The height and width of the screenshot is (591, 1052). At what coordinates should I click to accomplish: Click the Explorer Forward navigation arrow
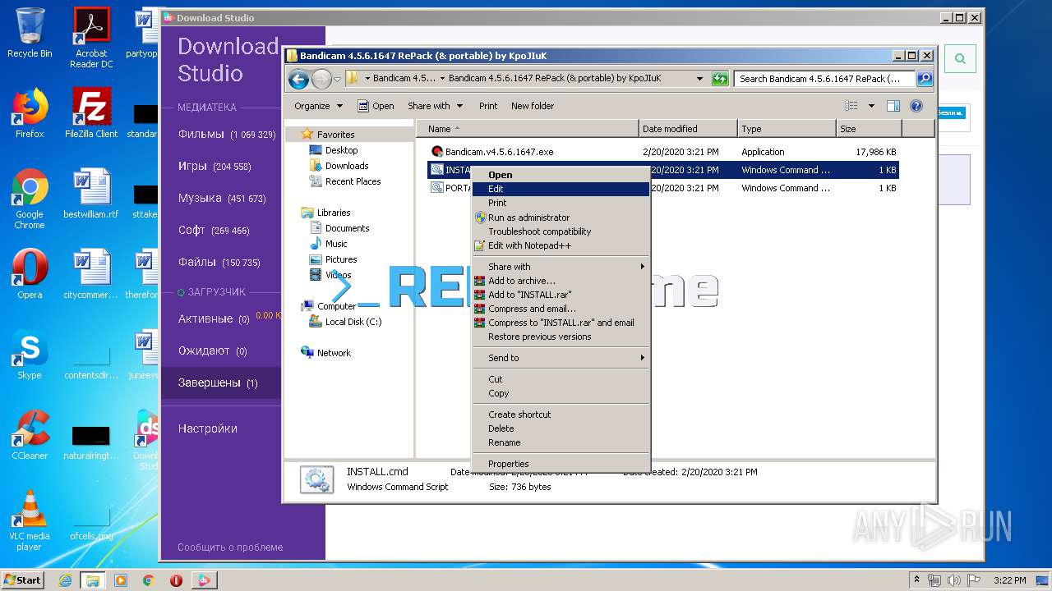tap(321, 79)
